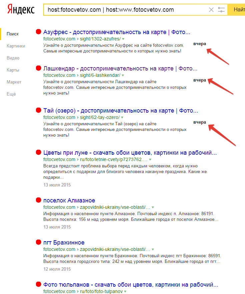Click red favicon next to Лашкендар result
245x294 pixels.
point(39,68)
